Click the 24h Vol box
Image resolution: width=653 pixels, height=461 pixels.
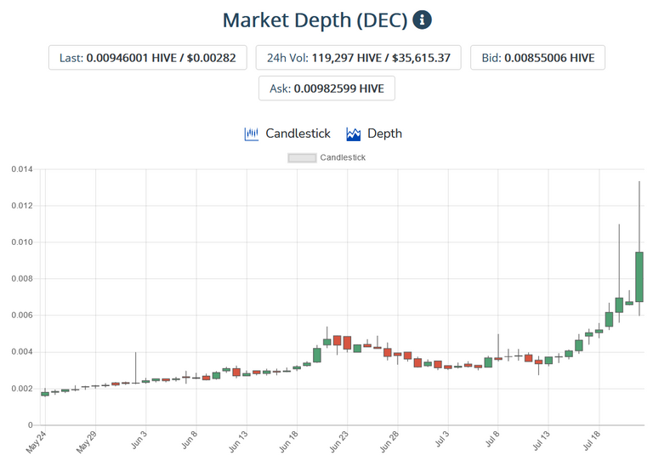coord(358,58)
